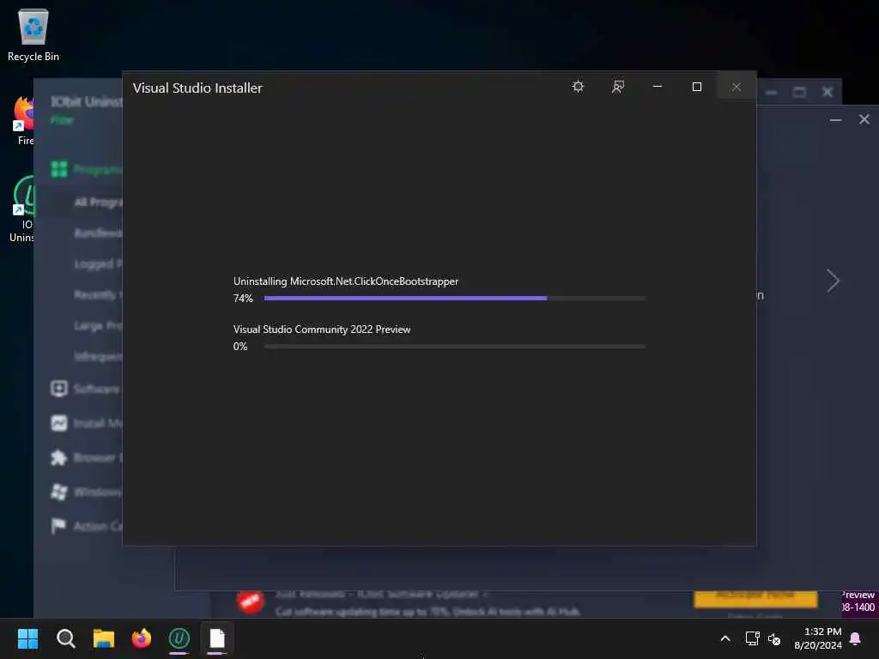Click the feedback icon in Visual Studio Installer
Screen dimensions: 879x659
(x=618, y=87)
